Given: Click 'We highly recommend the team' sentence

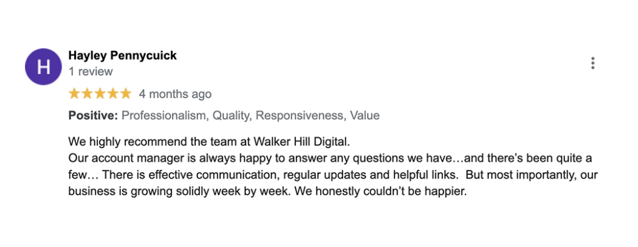Looking at the screenshot, I should coord(209,142).
